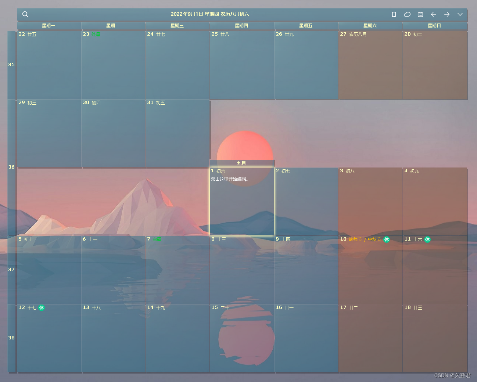Expand the options menu chevron in header
477x382 pixels.
pos(460,14)
